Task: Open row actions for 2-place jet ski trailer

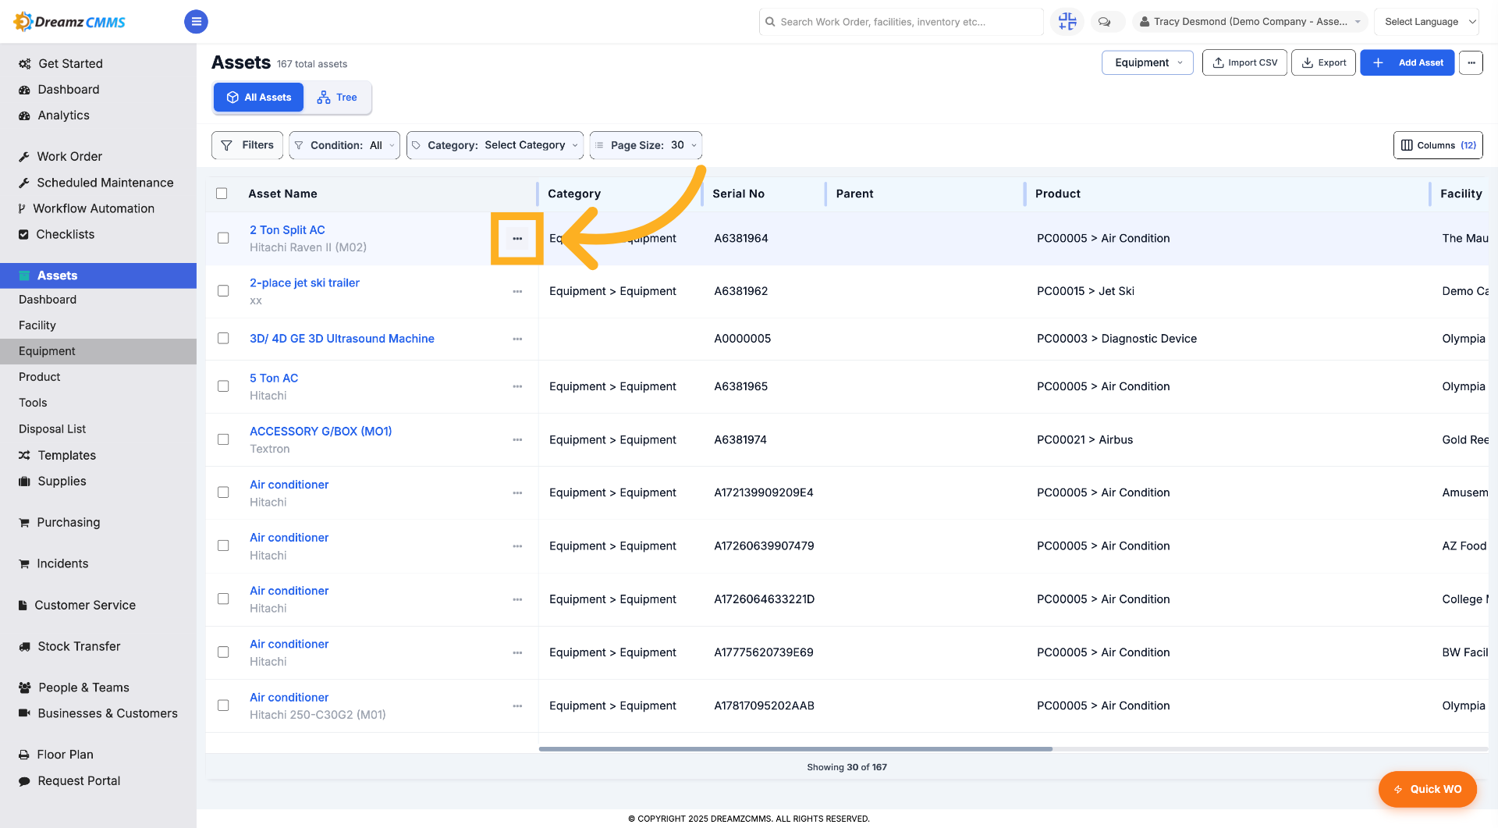Action: [517, 291]
